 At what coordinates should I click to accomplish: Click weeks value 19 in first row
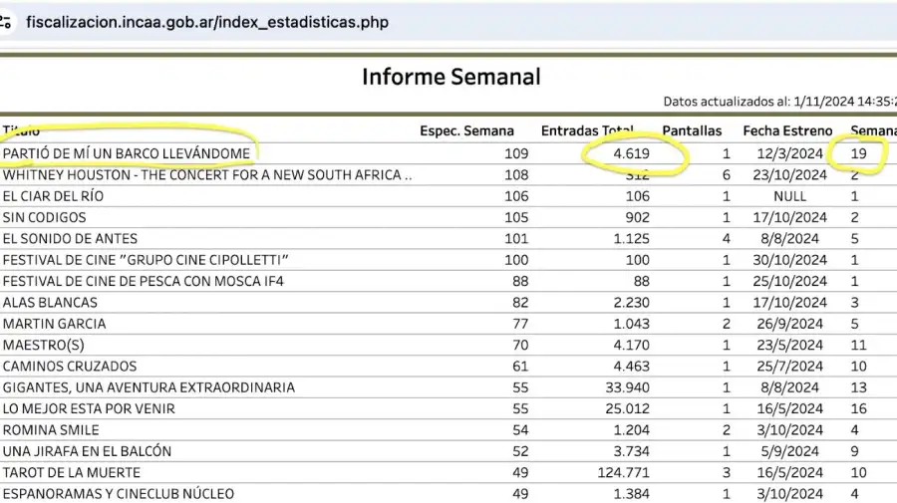(858, 153)
